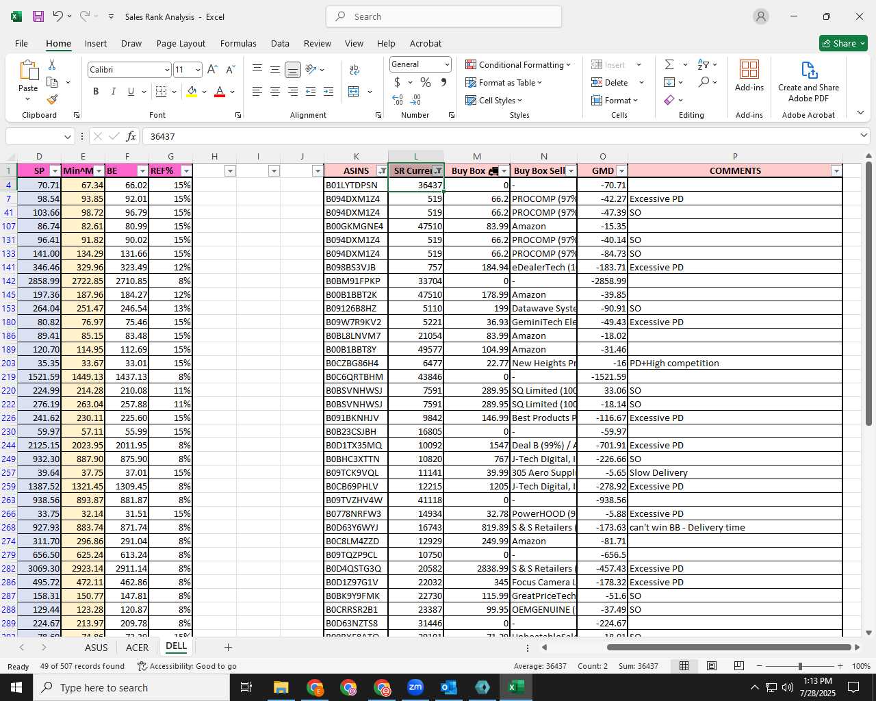Click the Percent Style icon
The width and height of the screenshot is (876, 701).
coord(426,82)
